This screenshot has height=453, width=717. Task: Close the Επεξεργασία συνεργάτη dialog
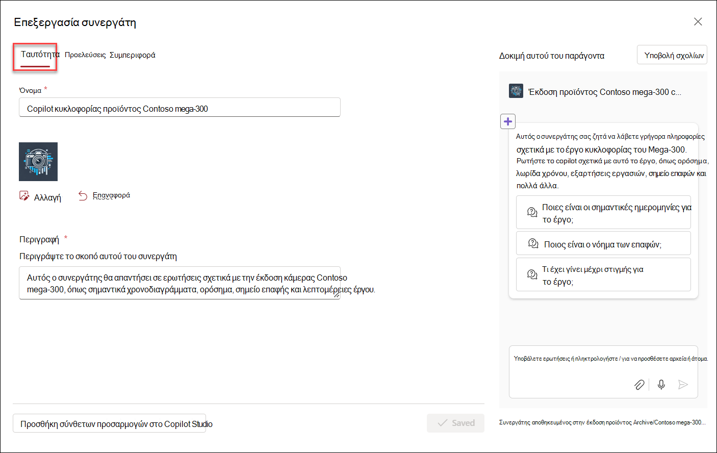[698, 21]
